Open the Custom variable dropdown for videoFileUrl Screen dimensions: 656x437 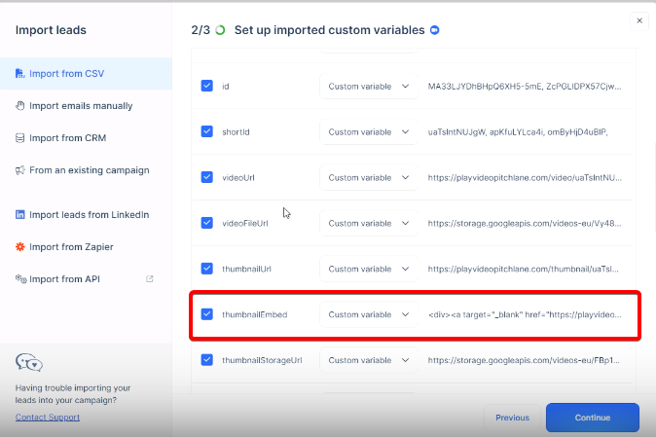click(x=369, y=223)
